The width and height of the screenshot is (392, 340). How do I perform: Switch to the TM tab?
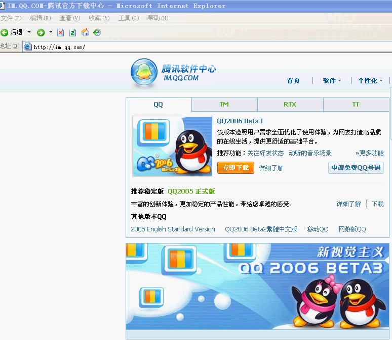(x=224, y=105)
